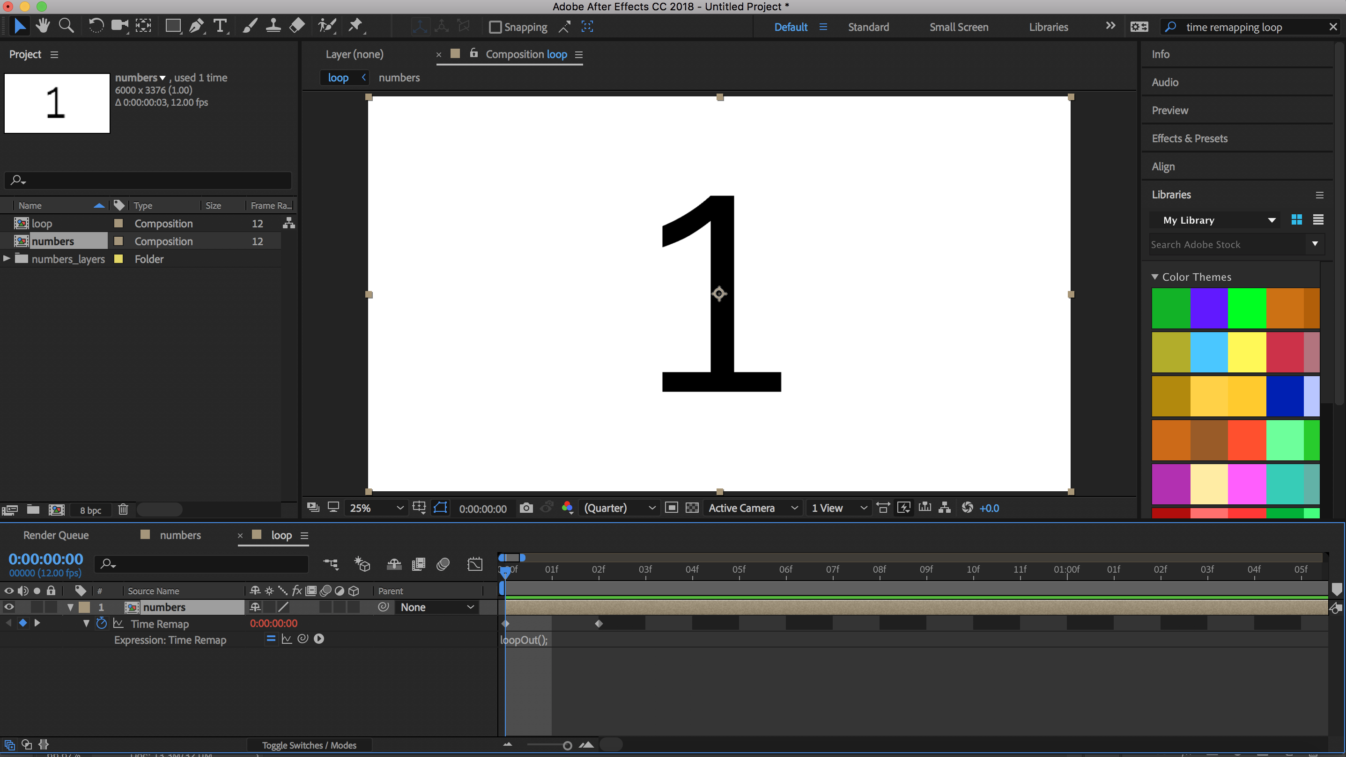Viewport: 1346px width, 757px height.
Task: Click the Standard workspace button
Action: pos(868,26)
